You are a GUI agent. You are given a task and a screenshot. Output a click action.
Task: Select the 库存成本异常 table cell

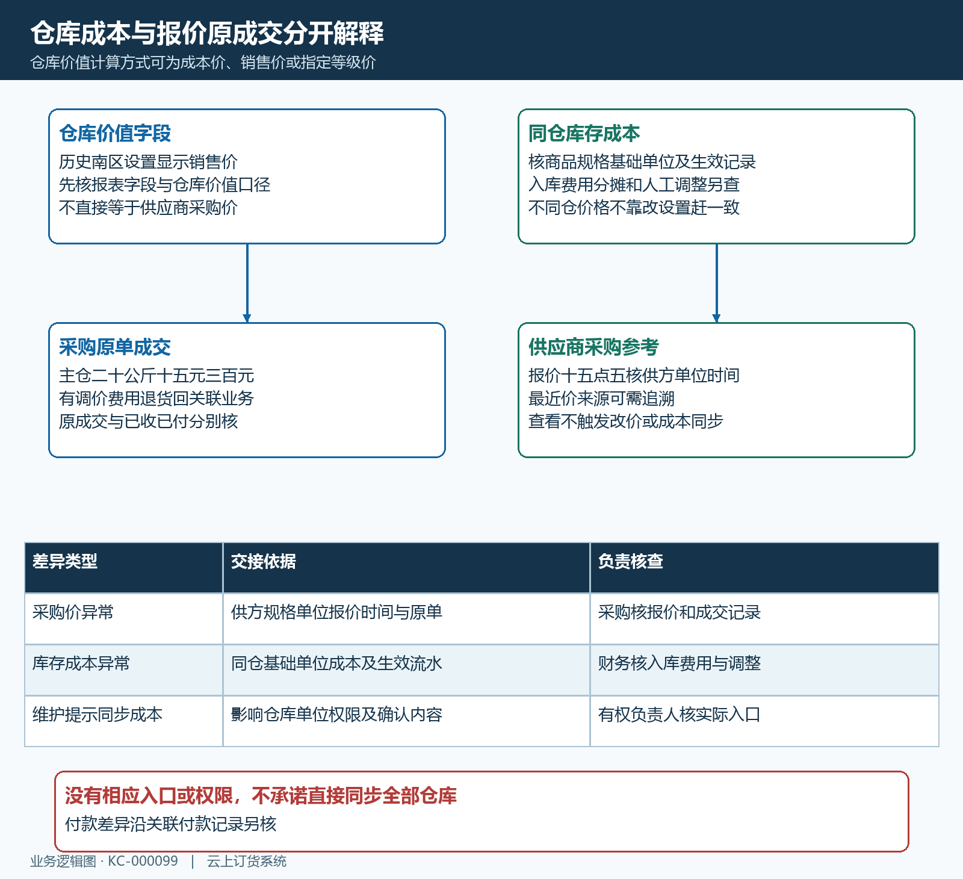(x=124, y=670)
